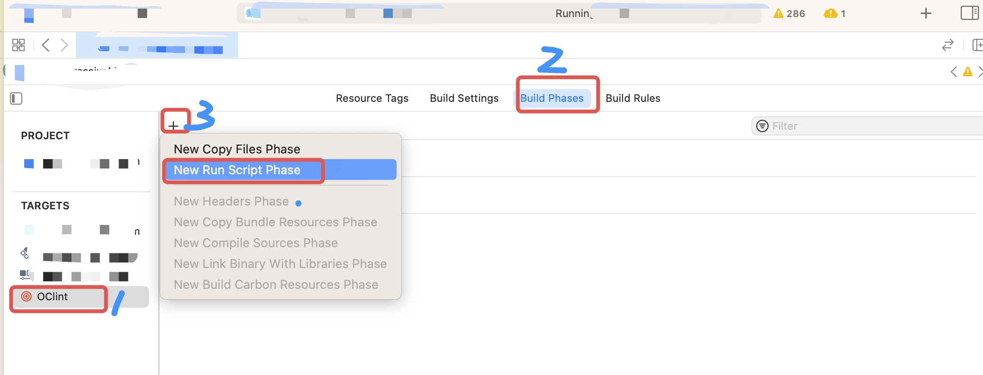Click the swap arrows review icon

point(947,45)
